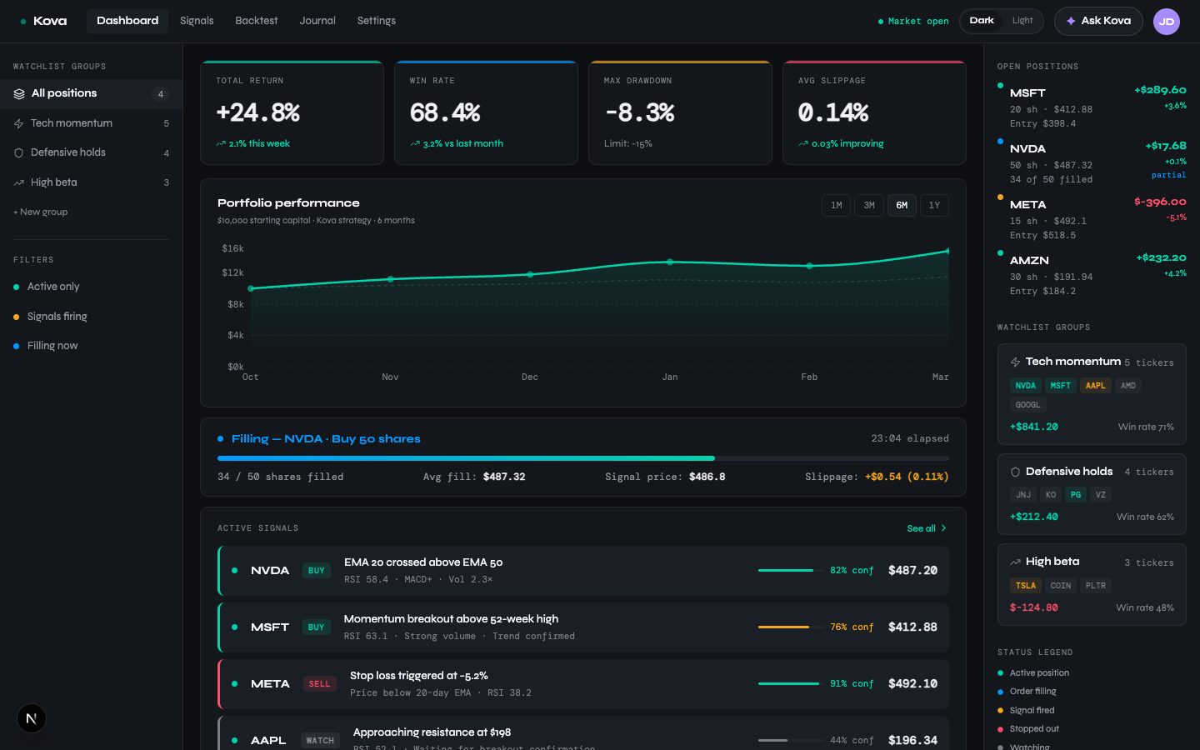The width and height of the screenshot is (1200, 750).
Task: Click the shield icon beside Defensive holds in sidebar
Action: (x=18, y=153)
